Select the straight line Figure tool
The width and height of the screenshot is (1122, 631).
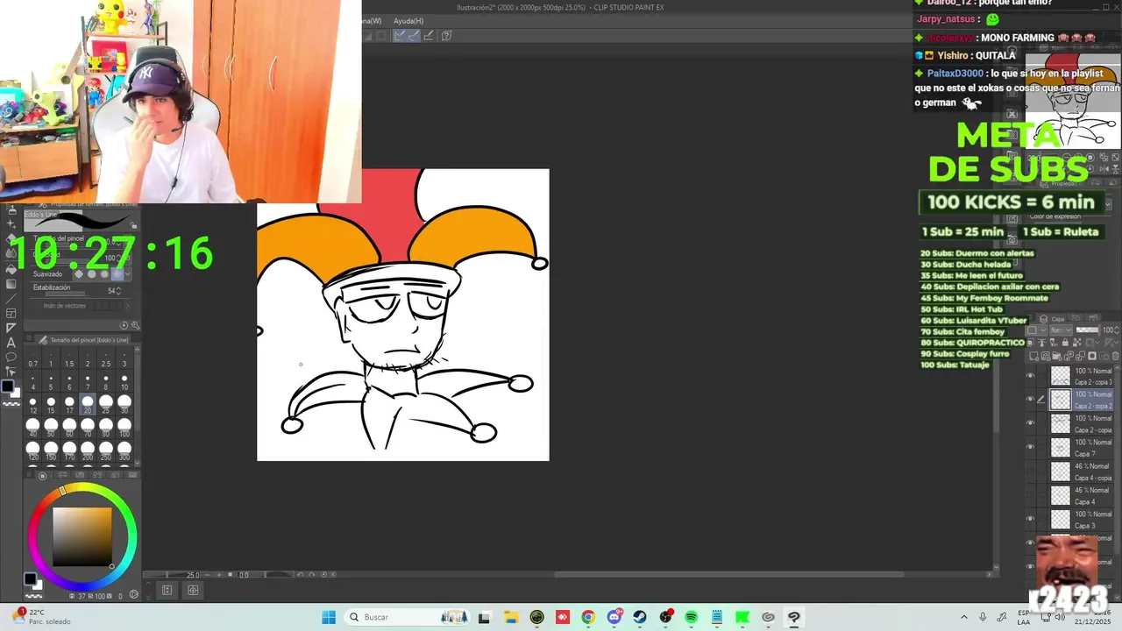pos(11,299)
